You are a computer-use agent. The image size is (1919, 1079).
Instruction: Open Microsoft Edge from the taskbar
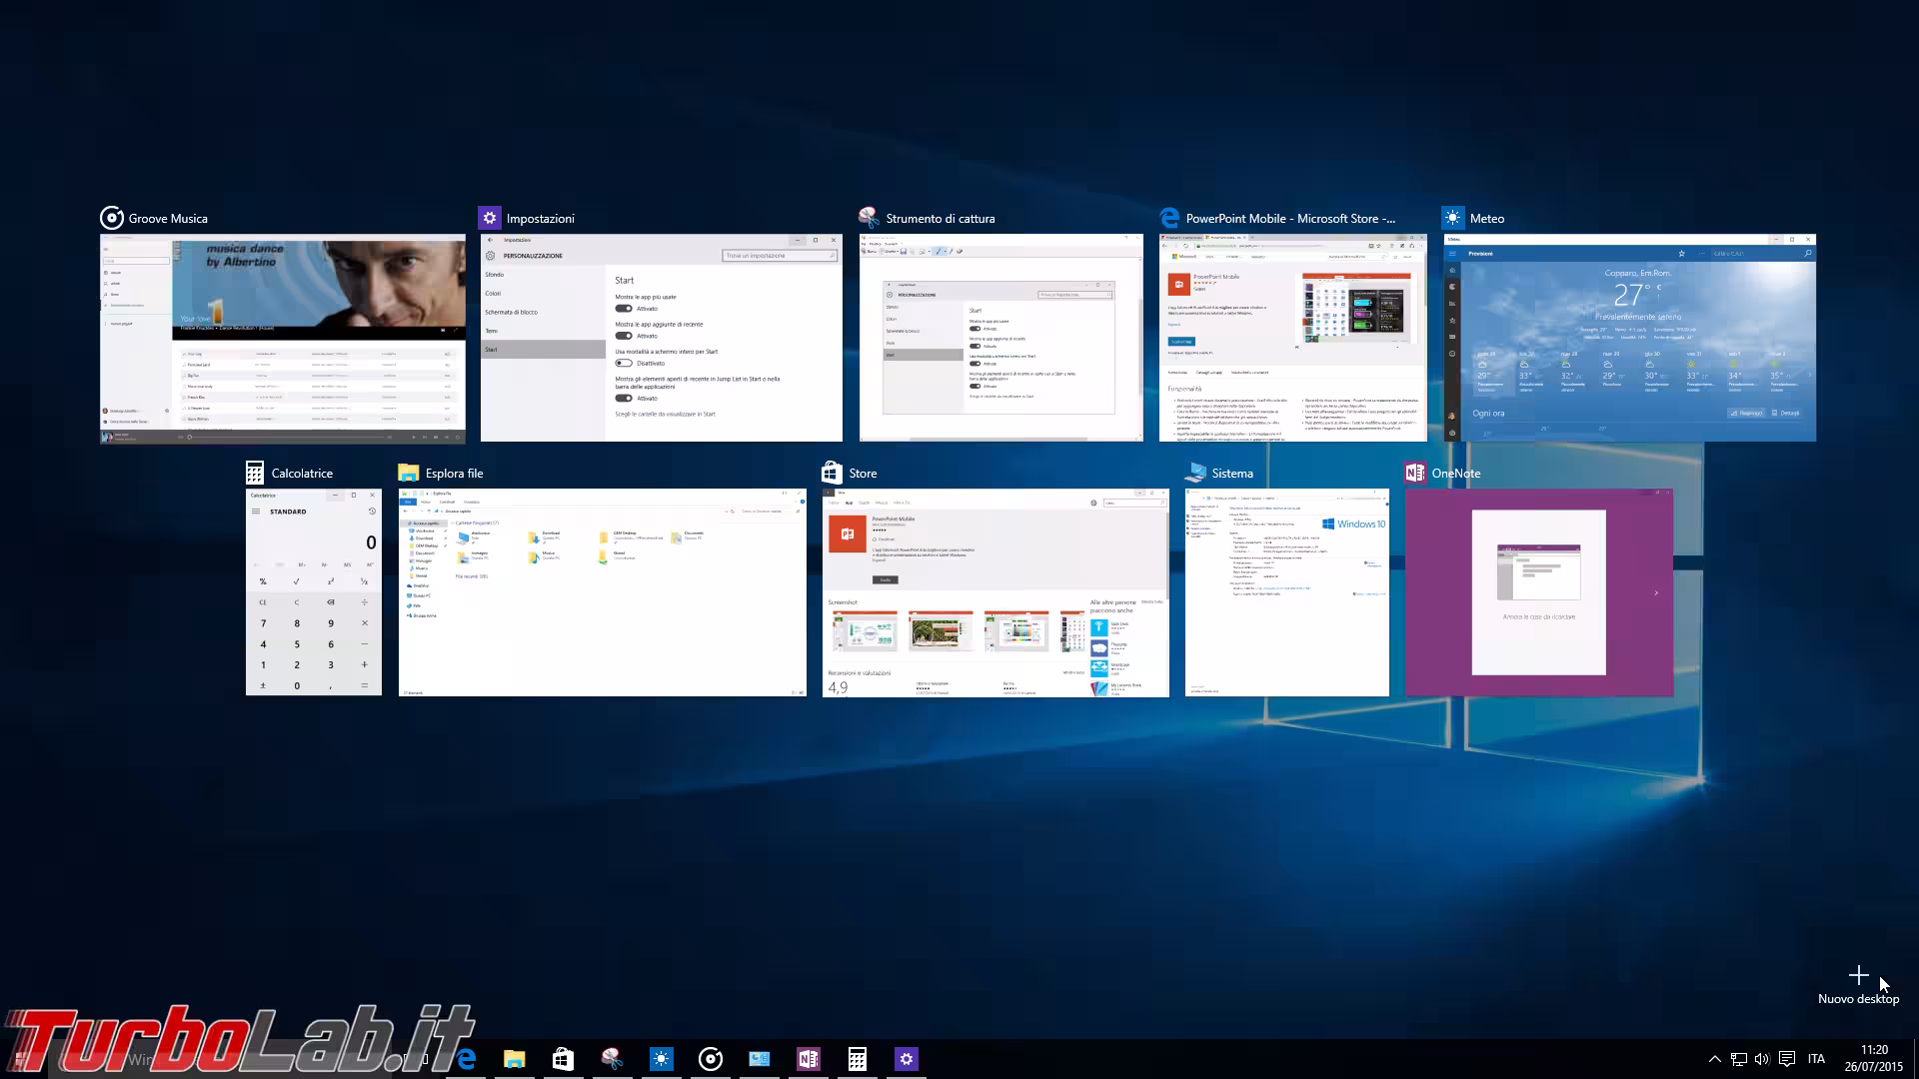tap(465, 1058)
